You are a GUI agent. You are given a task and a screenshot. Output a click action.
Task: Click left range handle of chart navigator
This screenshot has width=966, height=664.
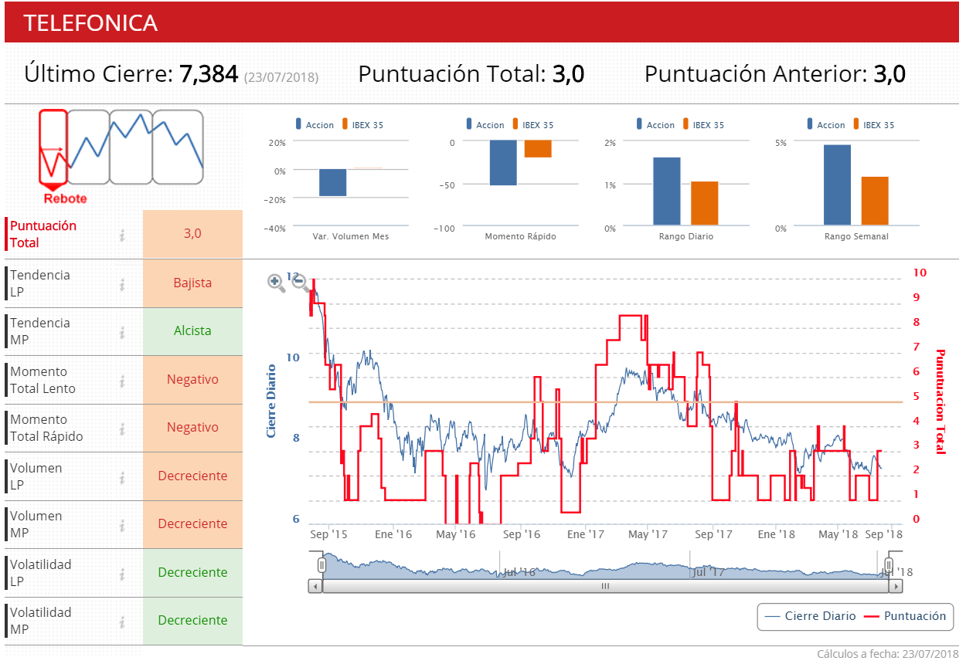point(322,565)
